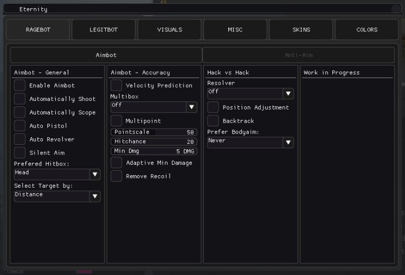Enable the Backtrack checkbox
Image resolution: width=405 pixels, height=275 pixels.
[x=213, y=121]
